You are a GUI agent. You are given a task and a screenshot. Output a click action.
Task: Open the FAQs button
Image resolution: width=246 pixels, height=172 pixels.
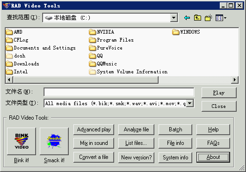tap(213, 143)
